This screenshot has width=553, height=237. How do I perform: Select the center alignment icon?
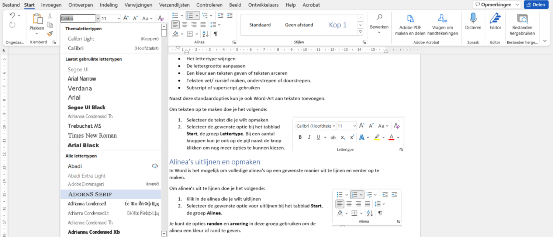pos(184,24)
